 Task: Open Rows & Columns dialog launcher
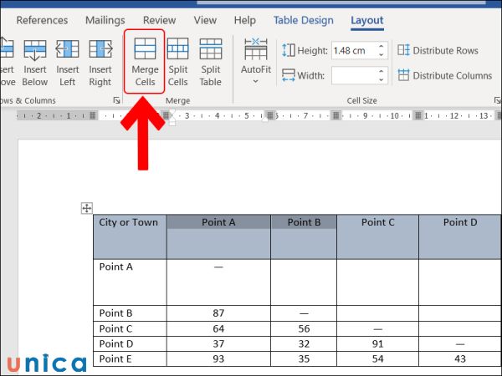point(116,100)
